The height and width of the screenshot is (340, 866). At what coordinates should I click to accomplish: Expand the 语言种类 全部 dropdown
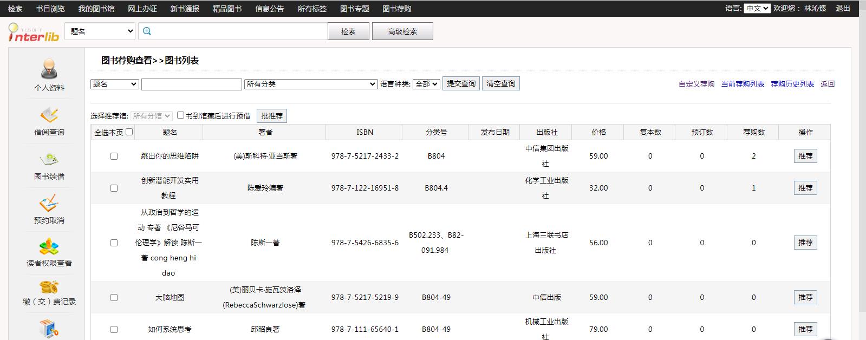coord(426,84)
